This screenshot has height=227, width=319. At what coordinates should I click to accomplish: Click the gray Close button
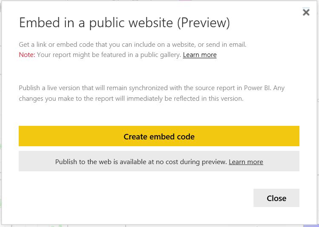pos(276,198)
